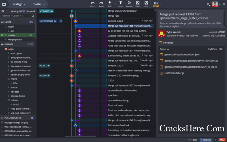Push commits with the Push icon
The height and width of the screenshot is (142, 227).
coord(121,3)
